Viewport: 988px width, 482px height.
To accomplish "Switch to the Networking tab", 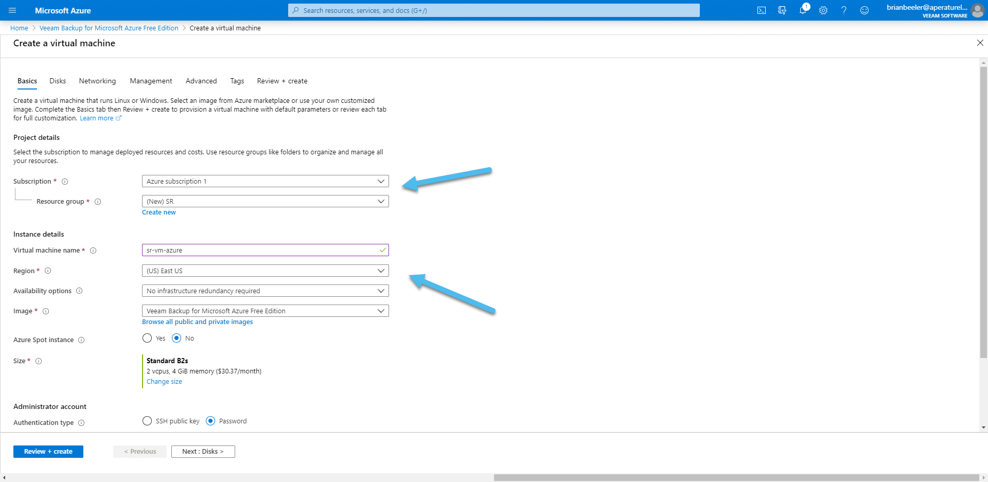I will (x=97, y=81).
